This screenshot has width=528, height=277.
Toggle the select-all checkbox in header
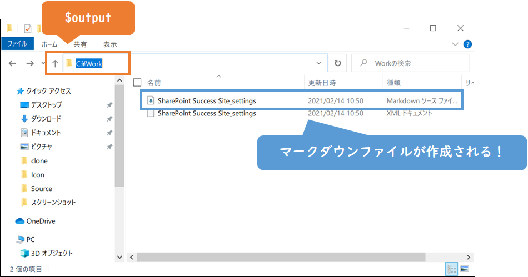coord(137,83)
